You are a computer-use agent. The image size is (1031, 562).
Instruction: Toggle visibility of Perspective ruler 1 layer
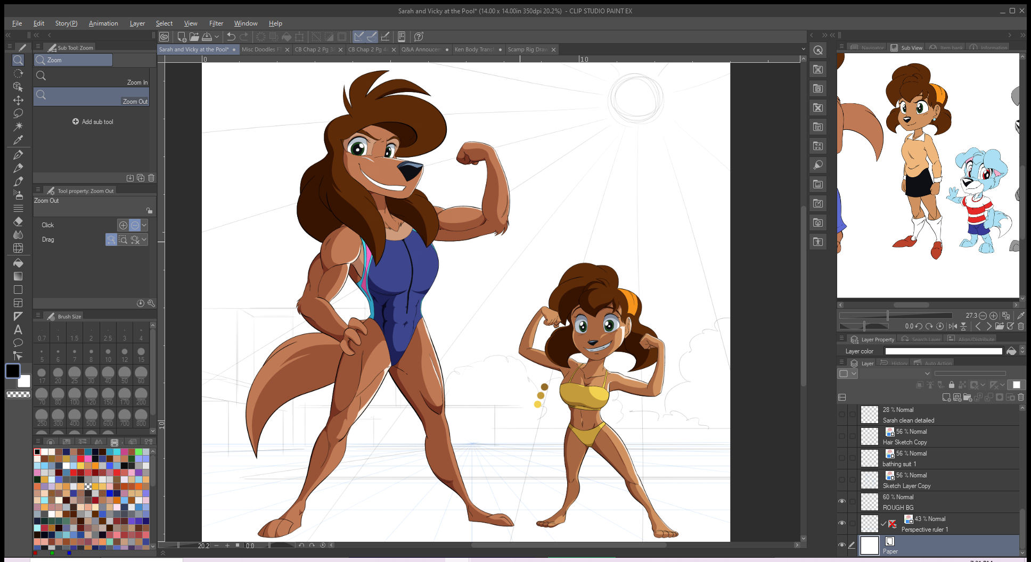842,523
